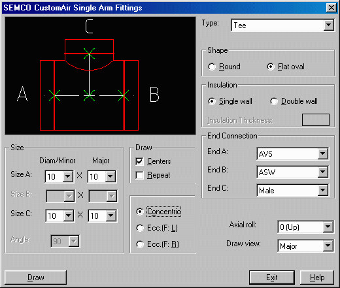This screenshot has width=340, height=288.
Task: Choose Ecc.(F: L) option
Action: pos(157,228)
